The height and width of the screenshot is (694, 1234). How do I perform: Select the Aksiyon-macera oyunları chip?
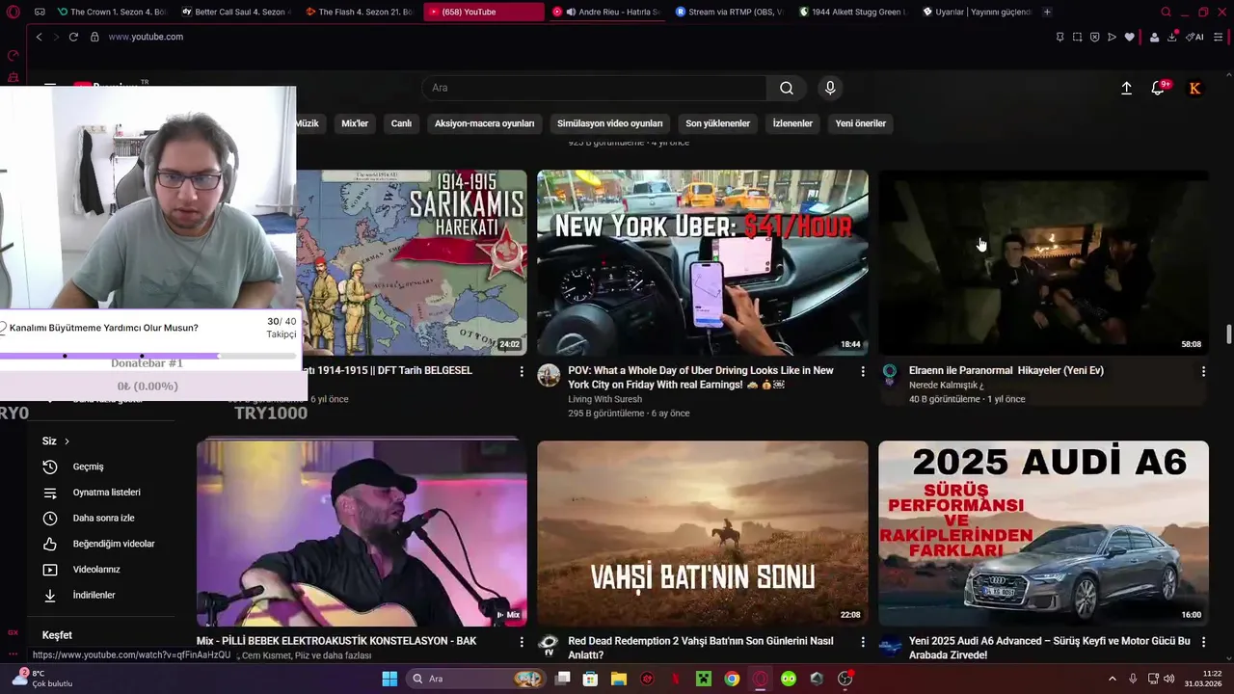(484, 123)
